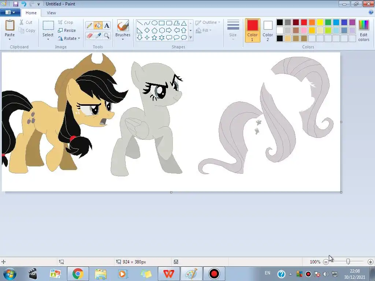This screenshot has height=281, width=375.
Task: Switch to the Home tab
Action: pyautogui.click(x=31, y=13)
